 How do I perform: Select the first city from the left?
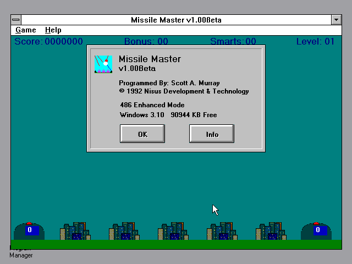[76, 231]
